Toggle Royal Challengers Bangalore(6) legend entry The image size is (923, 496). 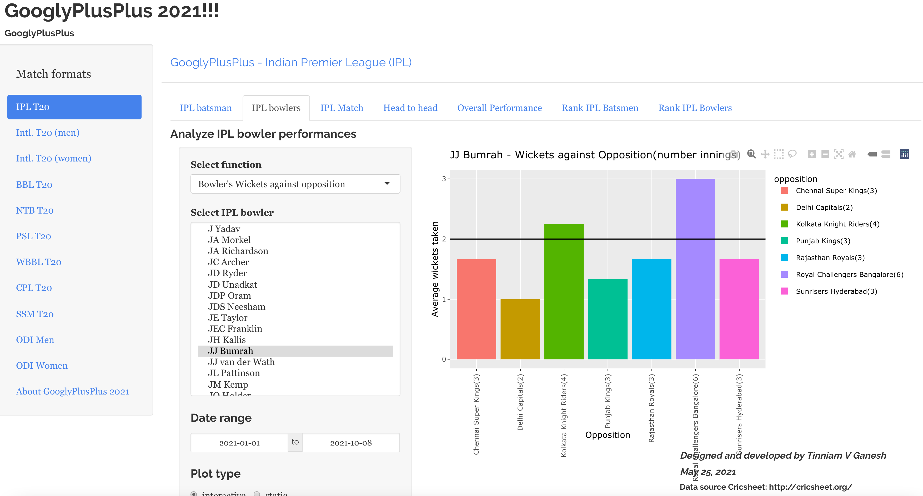pos(849,275)
